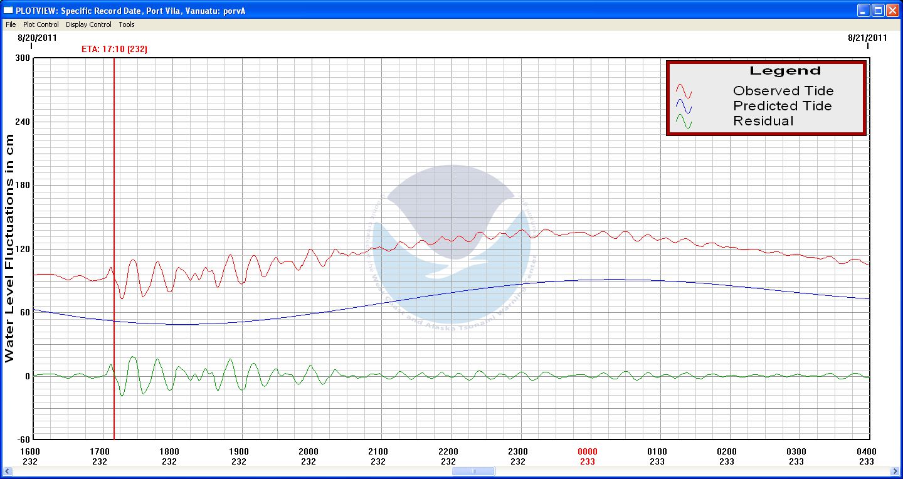Click the 1800 time axis label
The height and width of the screenshot is (479, 903).
tap(169, 451)
